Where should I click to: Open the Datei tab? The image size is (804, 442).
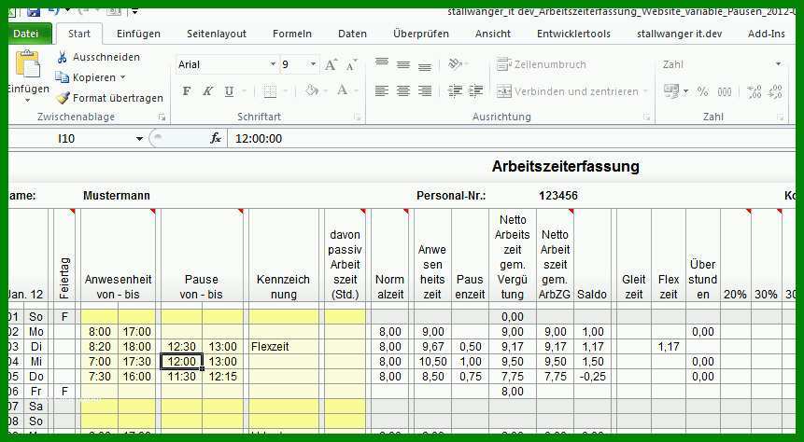point(27,34)
